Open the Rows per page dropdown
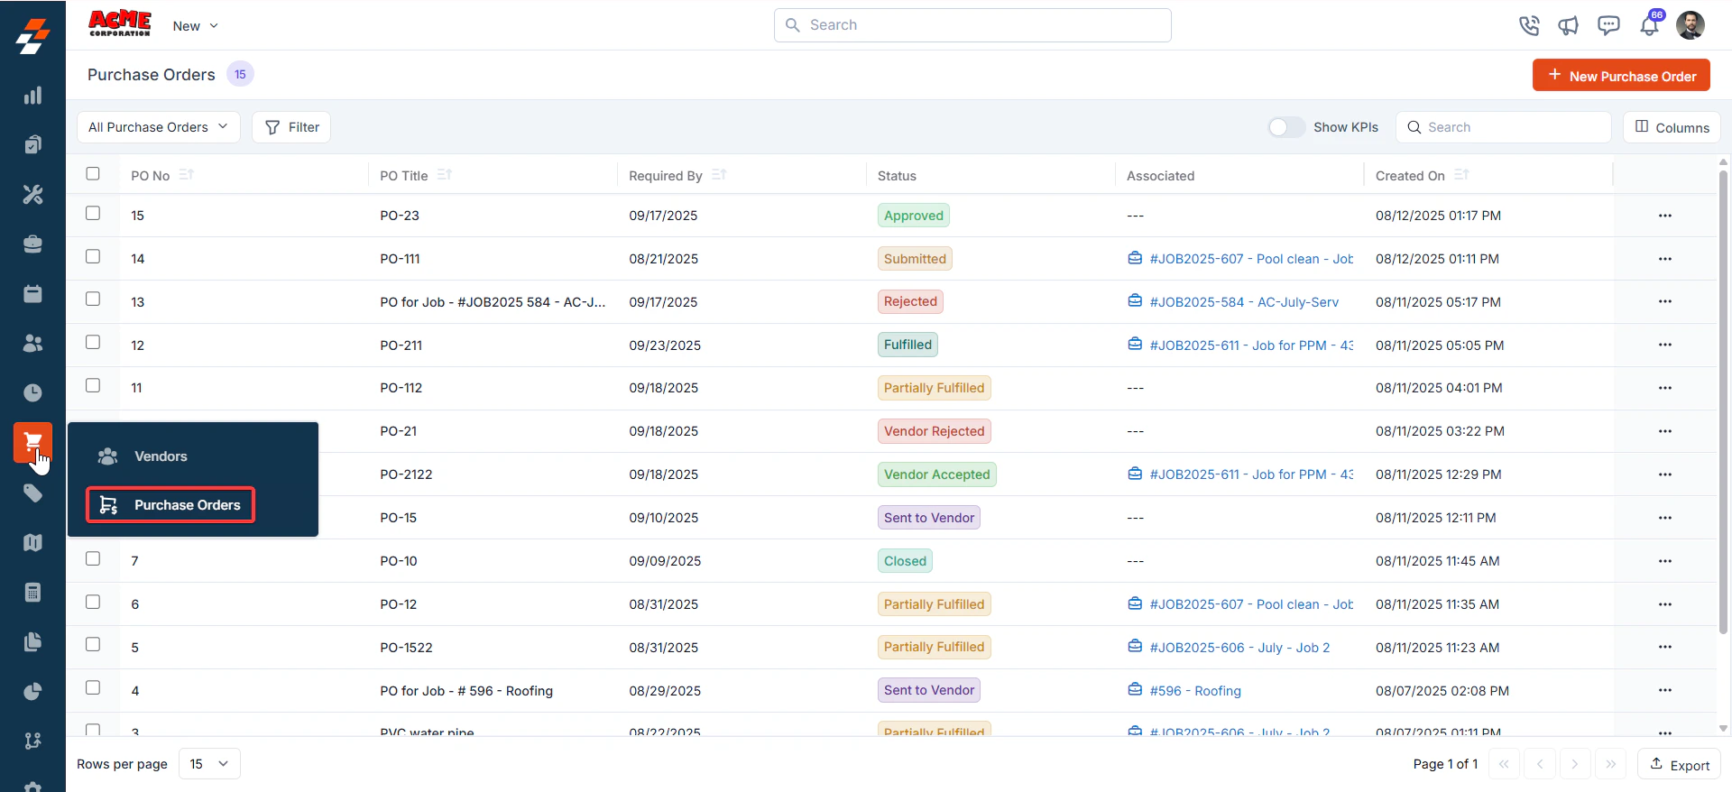The height and width of the screenshot is (792, 1732). pos(209,764)
